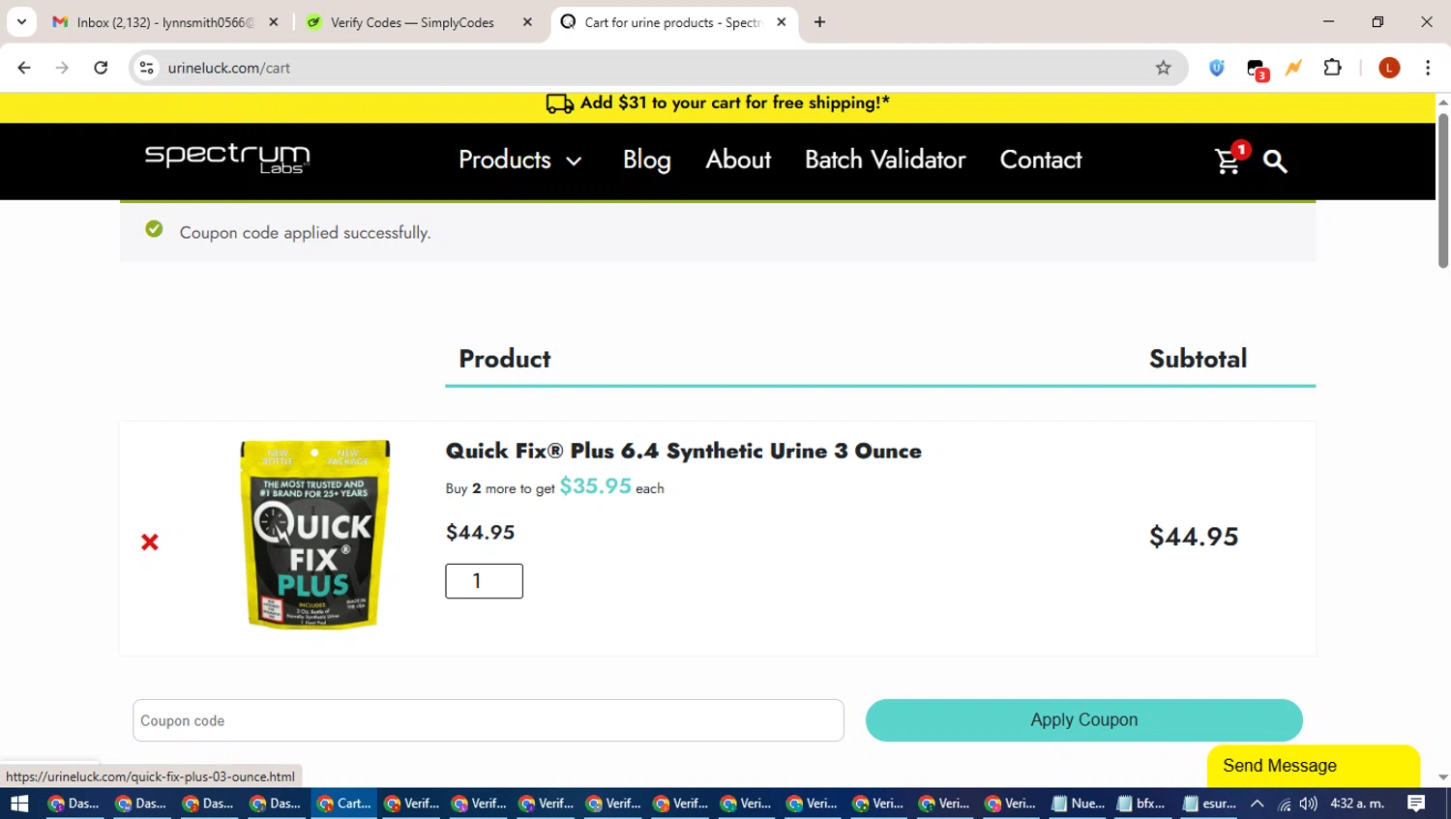Bookmark this page with the star icon
This screenshot has height=819, width=1451.
click(x=1163, y=68)
